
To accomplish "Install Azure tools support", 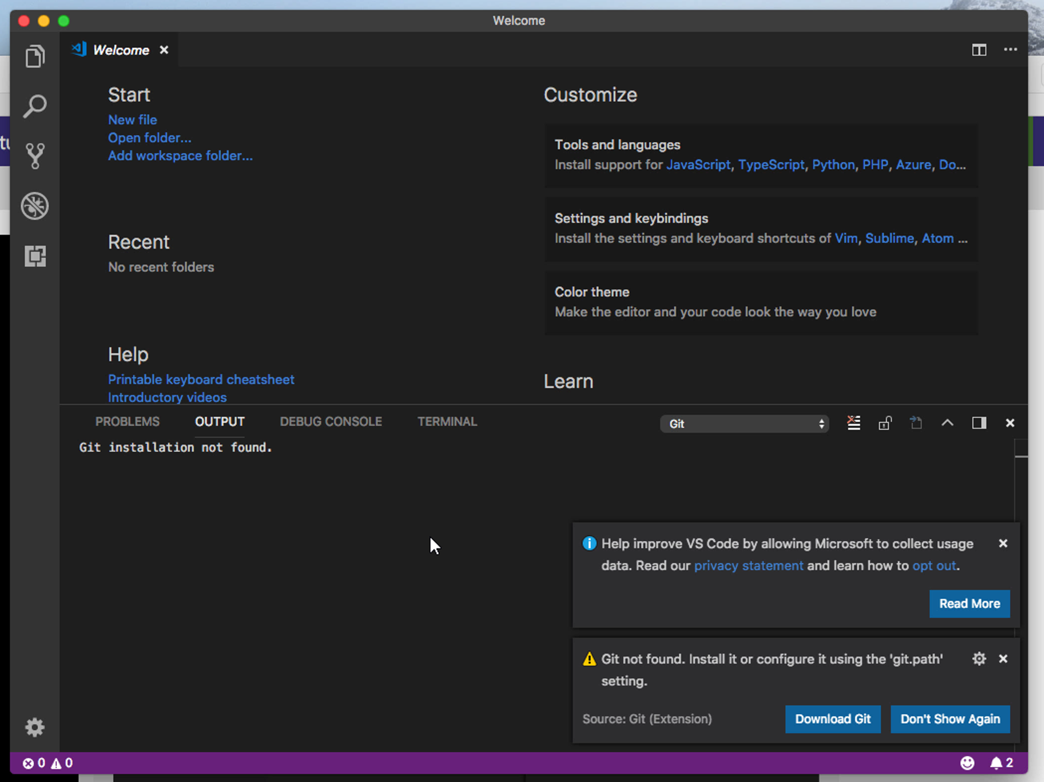I will click(x=913, y=165).
